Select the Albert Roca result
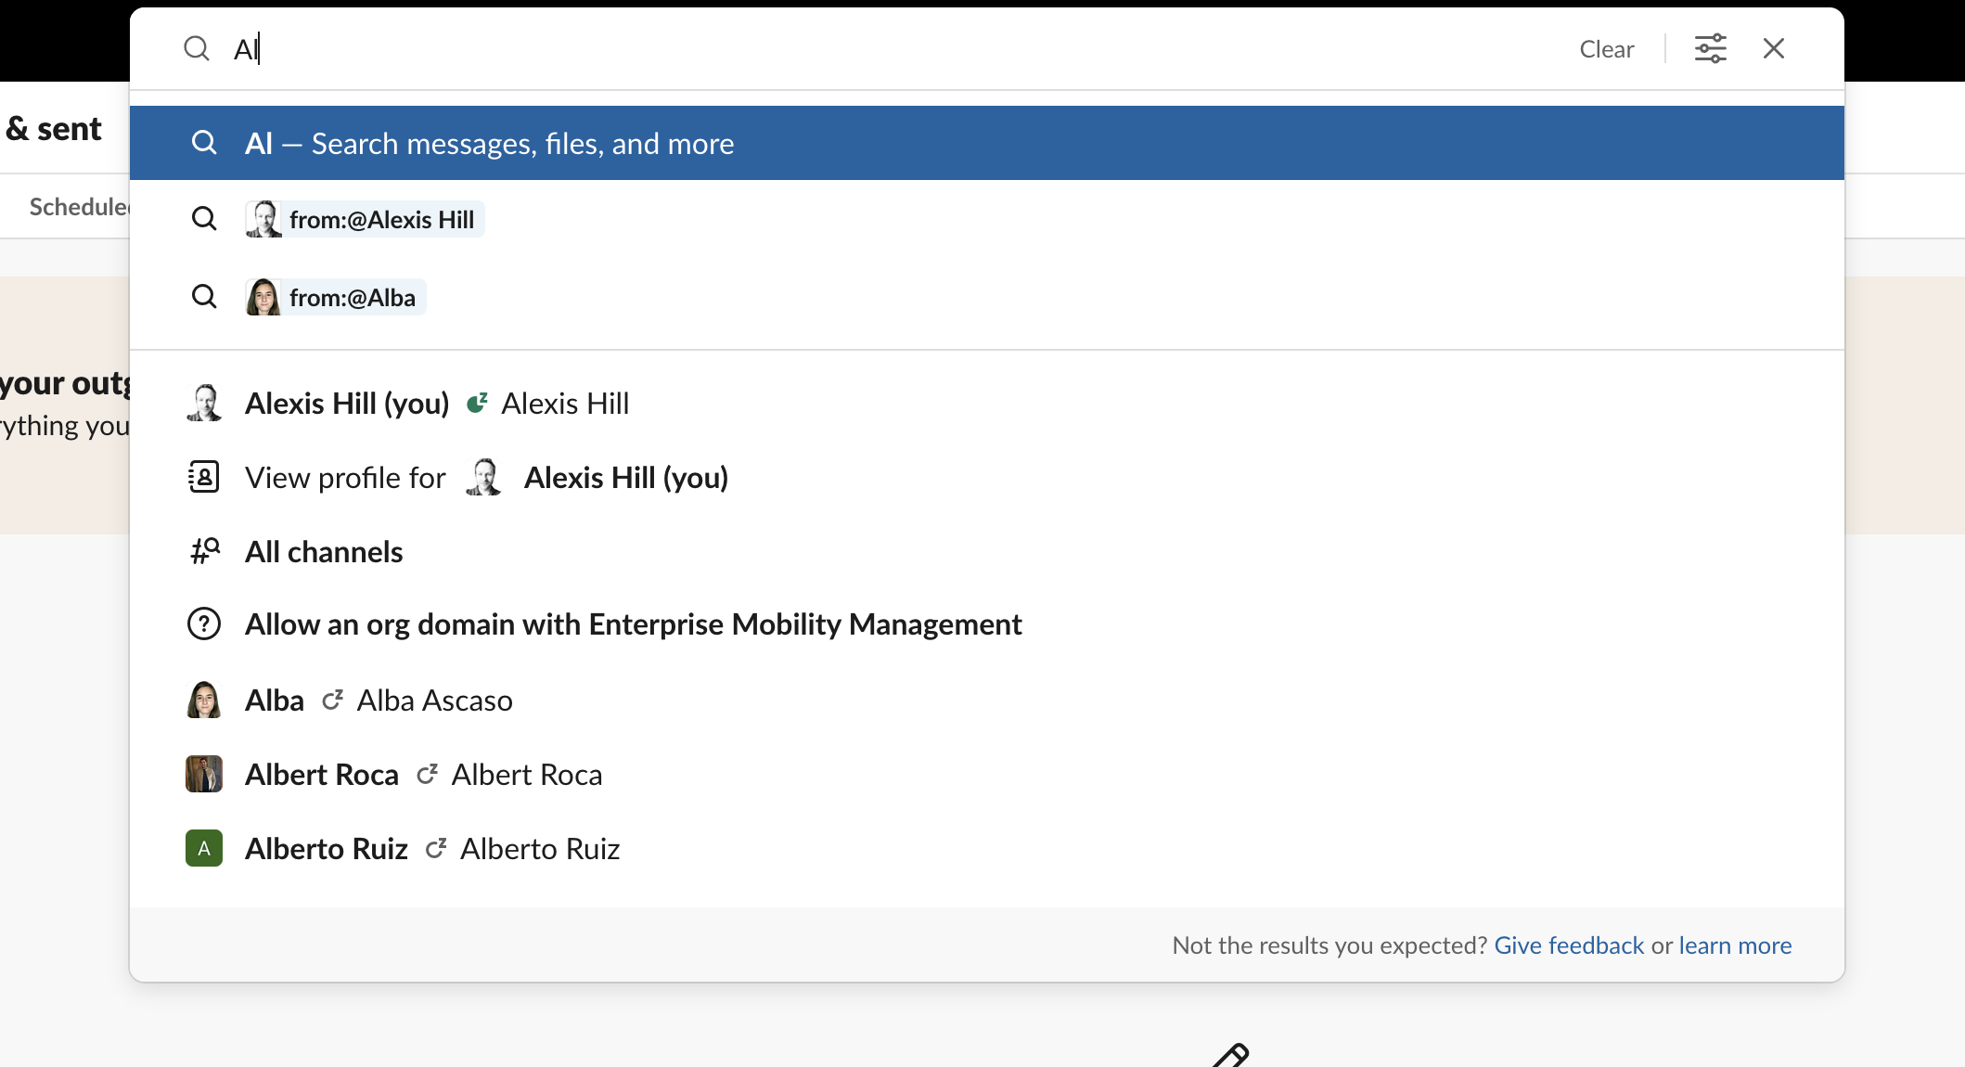Image resolution: width=1965 pixels, height=1067 pixels. click(322, 775)
